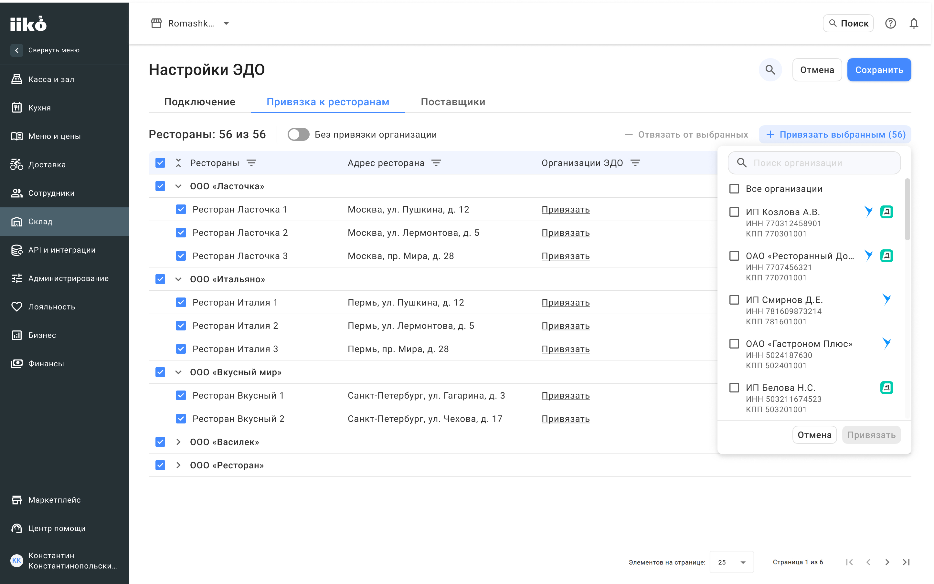This screenshot has width=934, height=584.
Task: Click the search magnifier beside Отмена
Action: 770,70
